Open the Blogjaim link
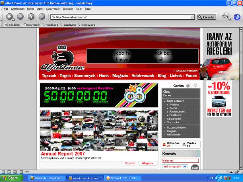This screenshot has width=243, height=182. [x=171, y=131]
